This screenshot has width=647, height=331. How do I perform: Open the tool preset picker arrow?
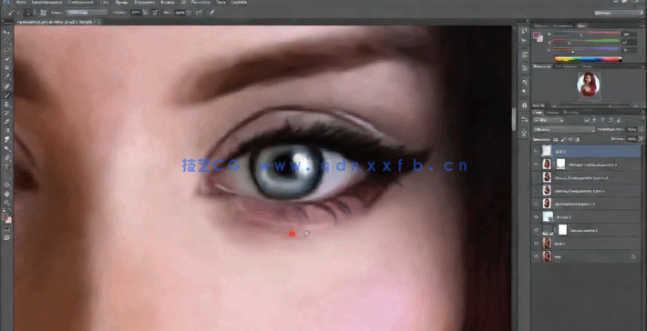(x=17, y=13)
